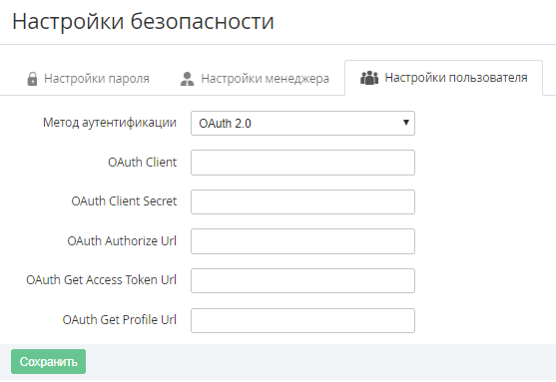
Task: Click the users group icon in the active tab
Action: (369, 78)
